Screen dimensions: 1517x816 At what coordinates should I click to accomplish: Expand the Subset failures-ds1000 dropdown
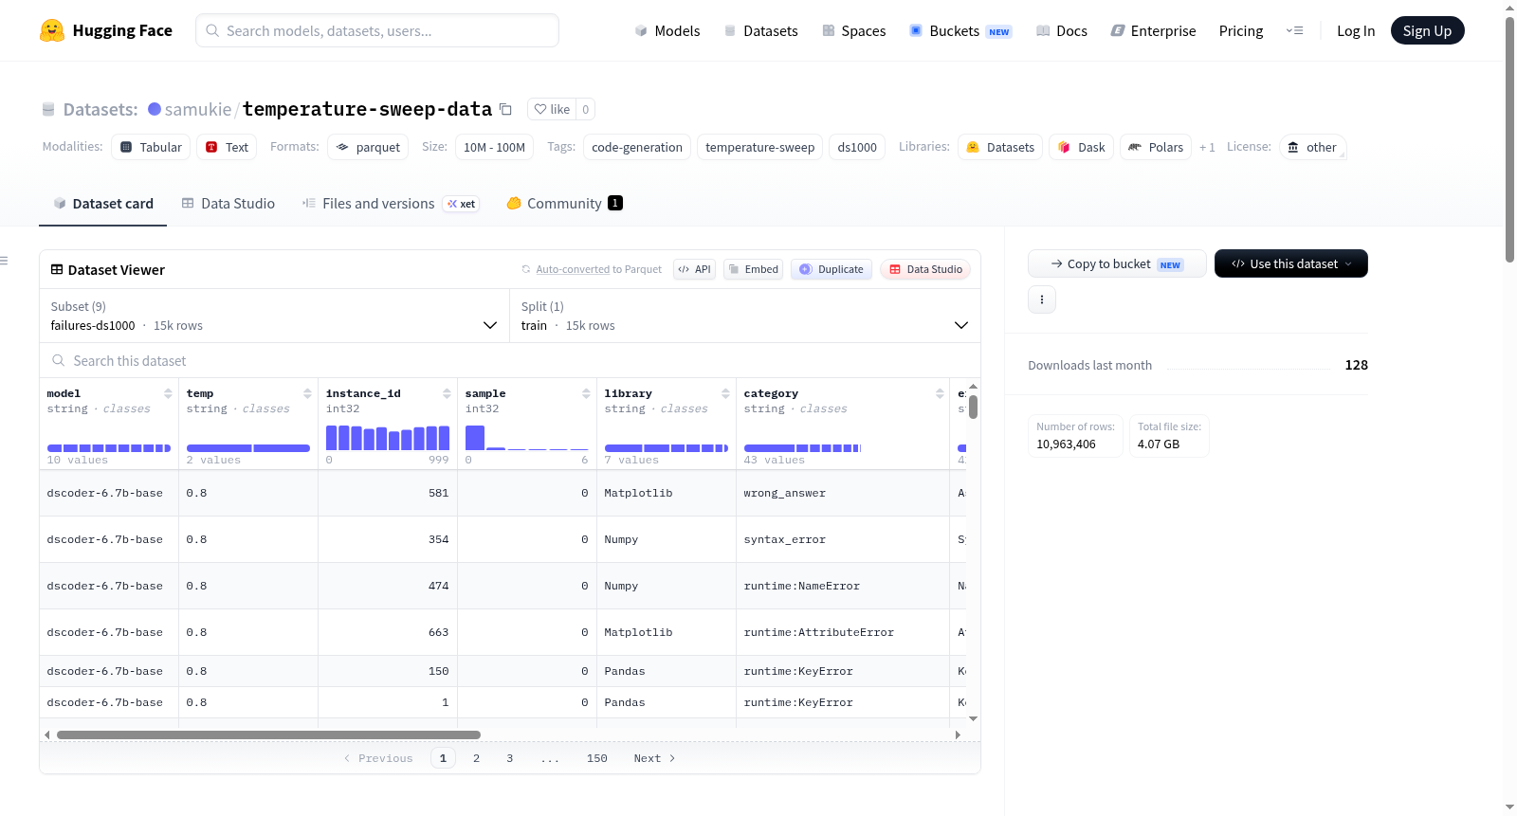click(274, 316)
